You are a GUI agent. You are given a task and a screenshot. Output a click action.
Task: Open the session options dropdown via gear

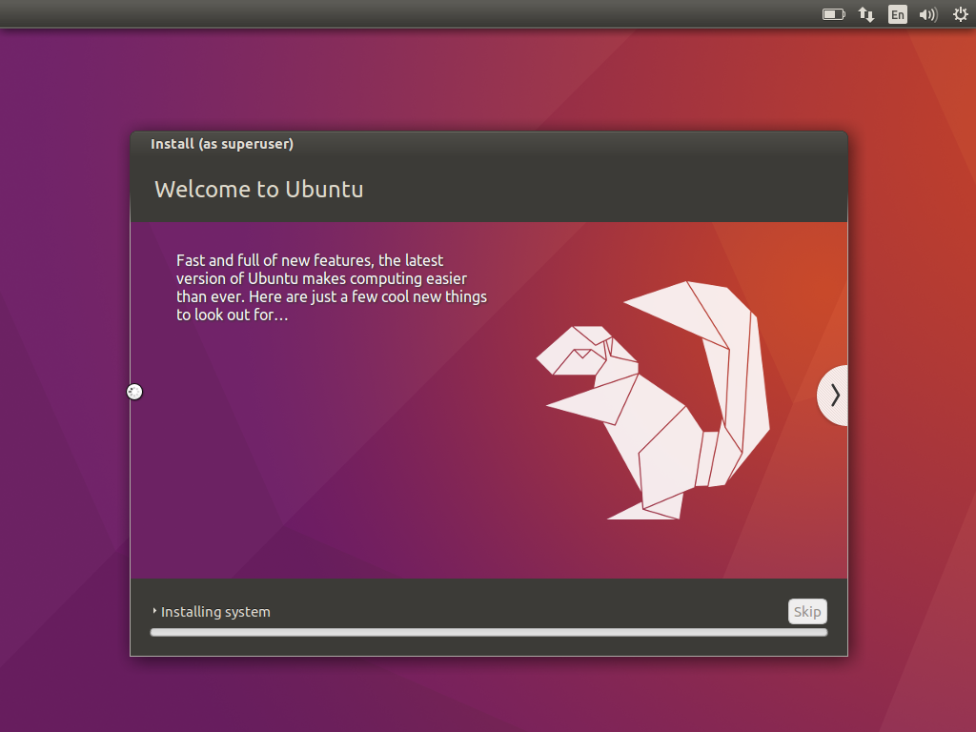pos(960,14)
